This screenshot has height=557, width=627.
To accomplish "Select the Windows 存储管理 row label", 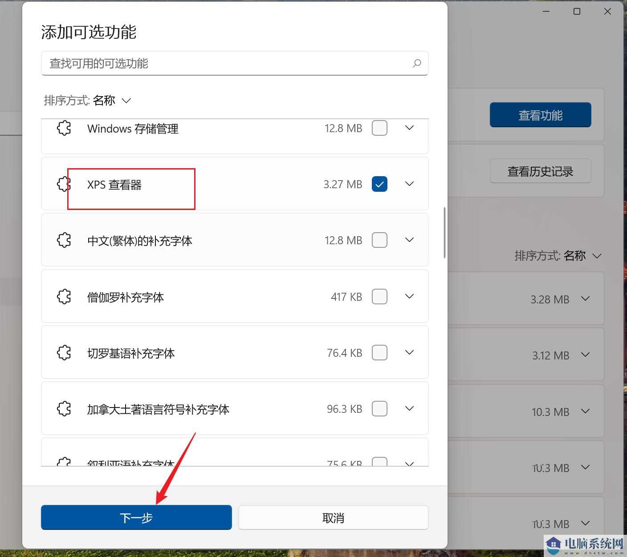I will pos(133,129).
